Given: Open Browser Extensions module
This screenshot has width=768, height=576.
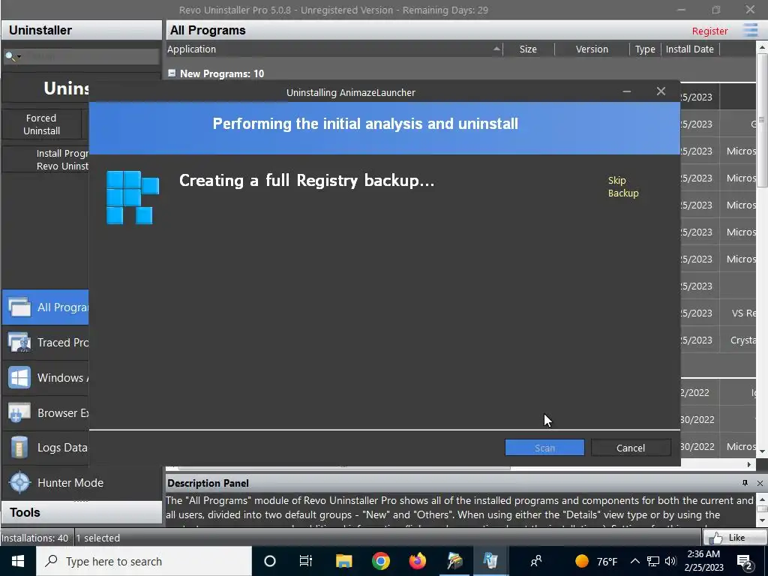Looking at the screenshot, I should (46, 413).
